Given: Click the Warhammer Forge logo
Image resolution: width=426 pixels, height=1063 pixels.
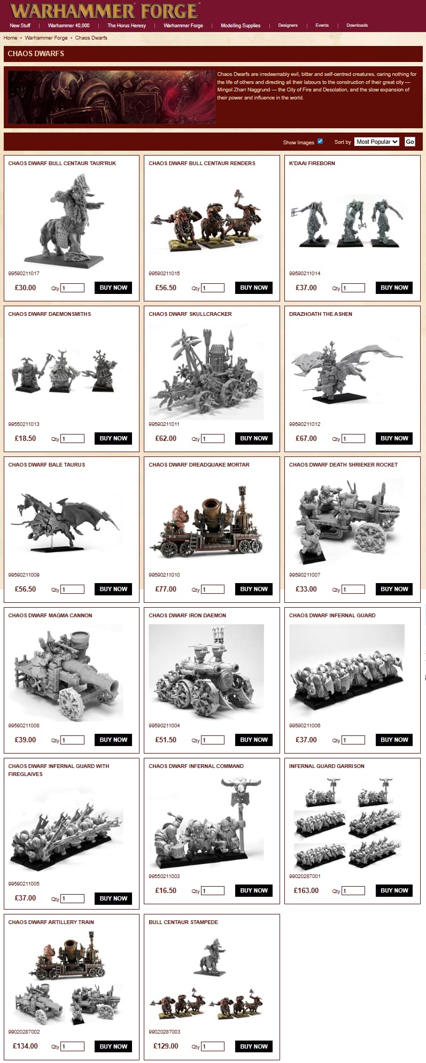Looking at the screenshot, I should [105, 11].
